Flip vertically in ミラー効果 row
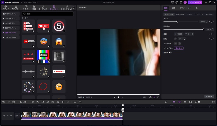 (180, 43)
